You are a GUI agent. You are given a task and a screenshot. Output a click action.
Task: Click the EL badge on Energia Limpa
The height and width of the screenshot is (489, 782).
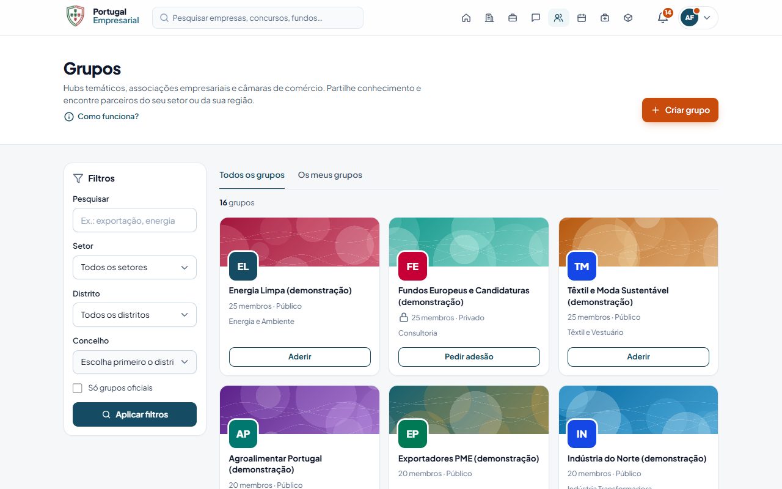click(243, 267)
